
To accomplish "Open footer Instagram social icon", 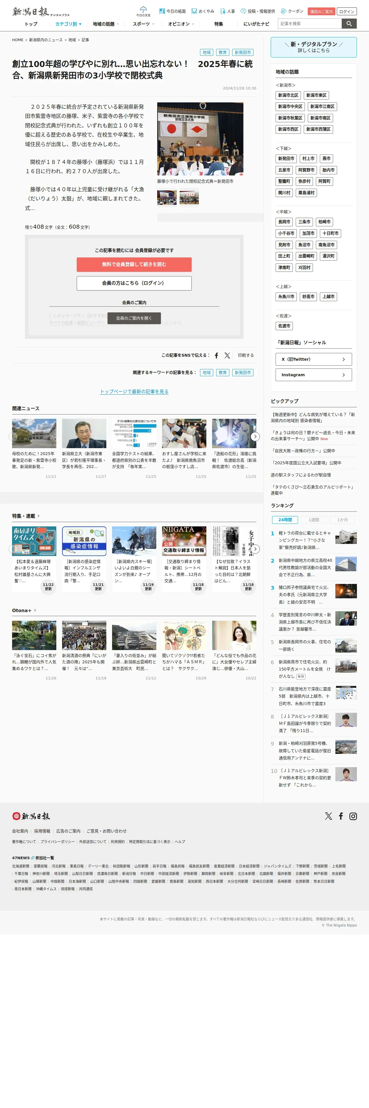I will pyautogui.click(x=353, y=816).
